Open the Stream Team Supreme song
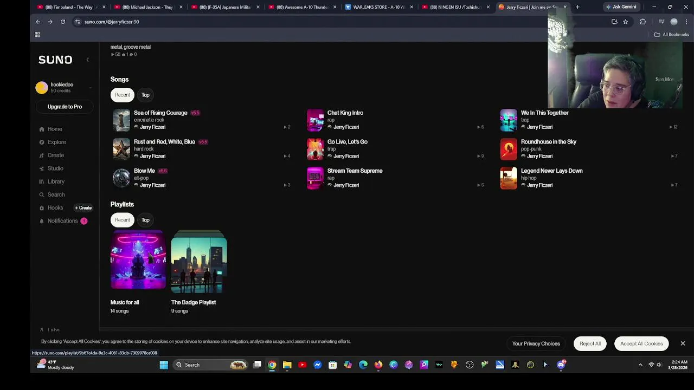 pyautogui.click(x=355, y=171)
